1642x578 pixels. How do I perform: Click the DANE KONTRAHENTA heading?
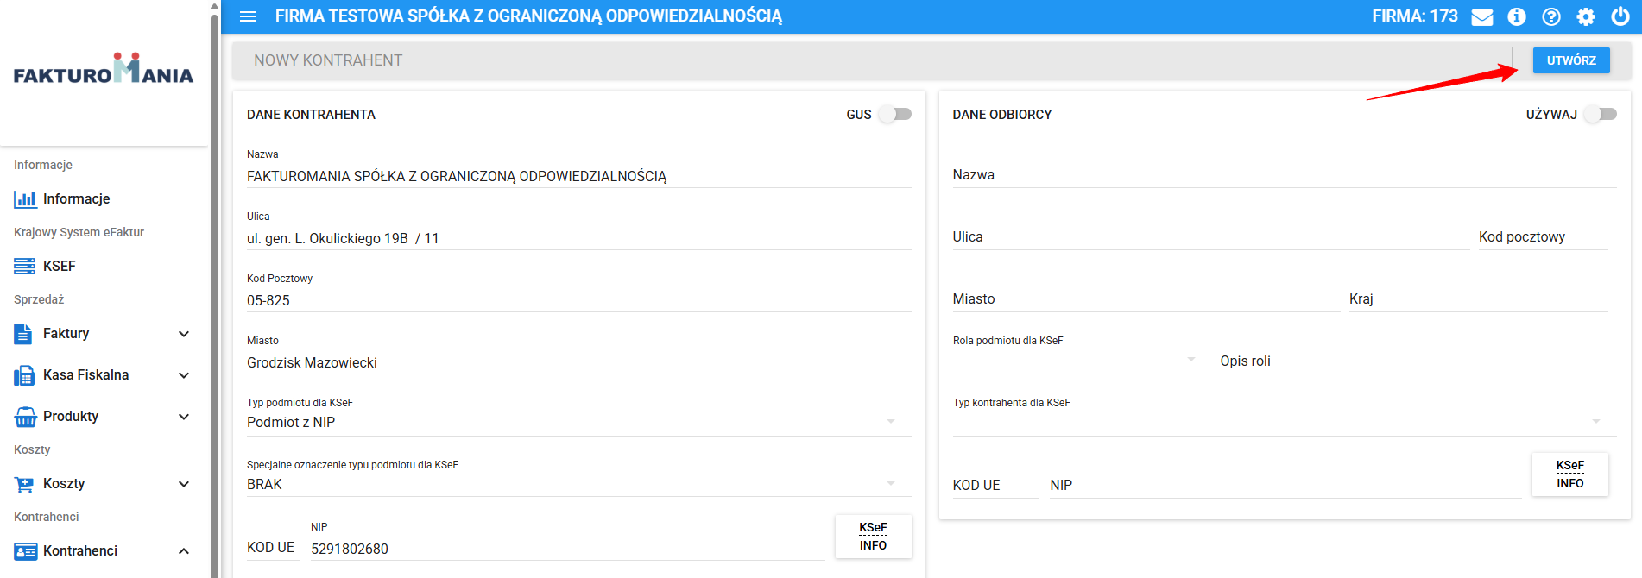pyautogui.click(x=311, y=115)
